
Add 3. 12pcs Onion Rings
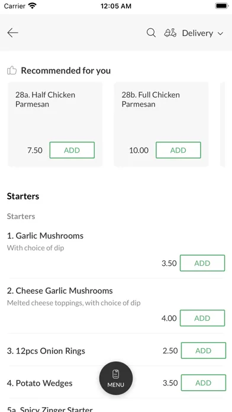pos(204,350)
